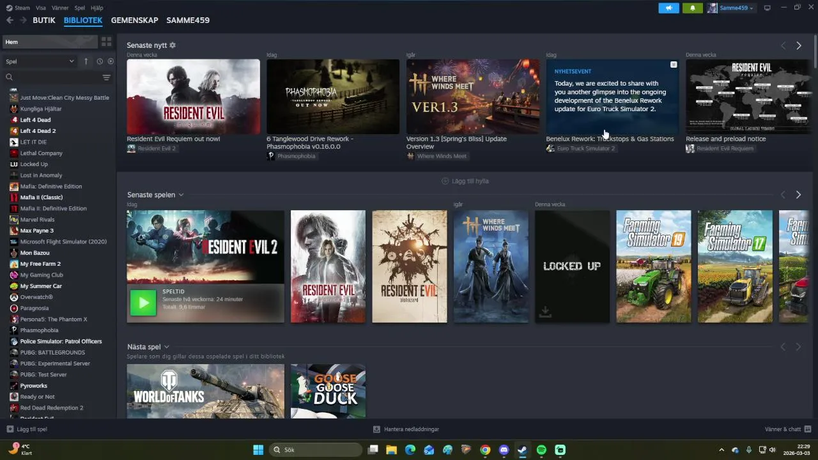The height and width of the screenshot is (460, 818).
Task: Expand the Senaste spelen shelf dropdown
Action: (181, 195)
